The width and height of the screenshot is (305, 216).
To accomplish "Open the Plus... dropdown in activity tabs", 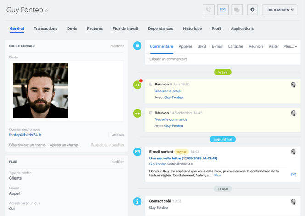I will [290, 46].
